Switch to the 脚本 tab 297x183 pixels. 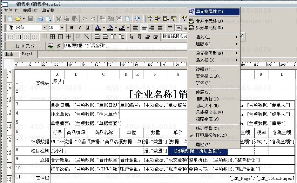(9, 54)
